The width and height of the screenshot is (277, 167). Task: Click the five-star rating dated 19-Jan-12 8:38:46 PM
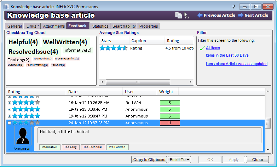coord(26,109)
